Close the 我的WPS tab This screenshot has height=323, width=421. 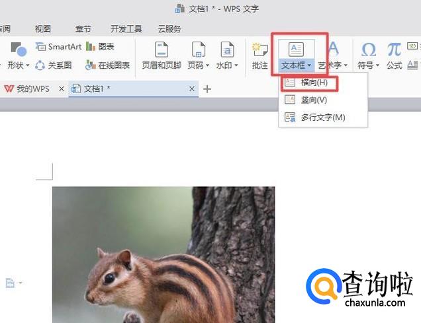pyautogui.click(x=62, y=89)
